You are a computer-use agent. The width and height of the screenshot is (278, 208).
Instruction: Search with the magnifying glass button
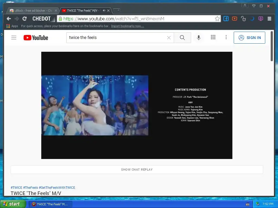[182, 37]
